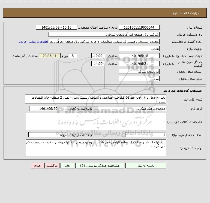Click the label تاریخ نیاز به کالا

81,109
